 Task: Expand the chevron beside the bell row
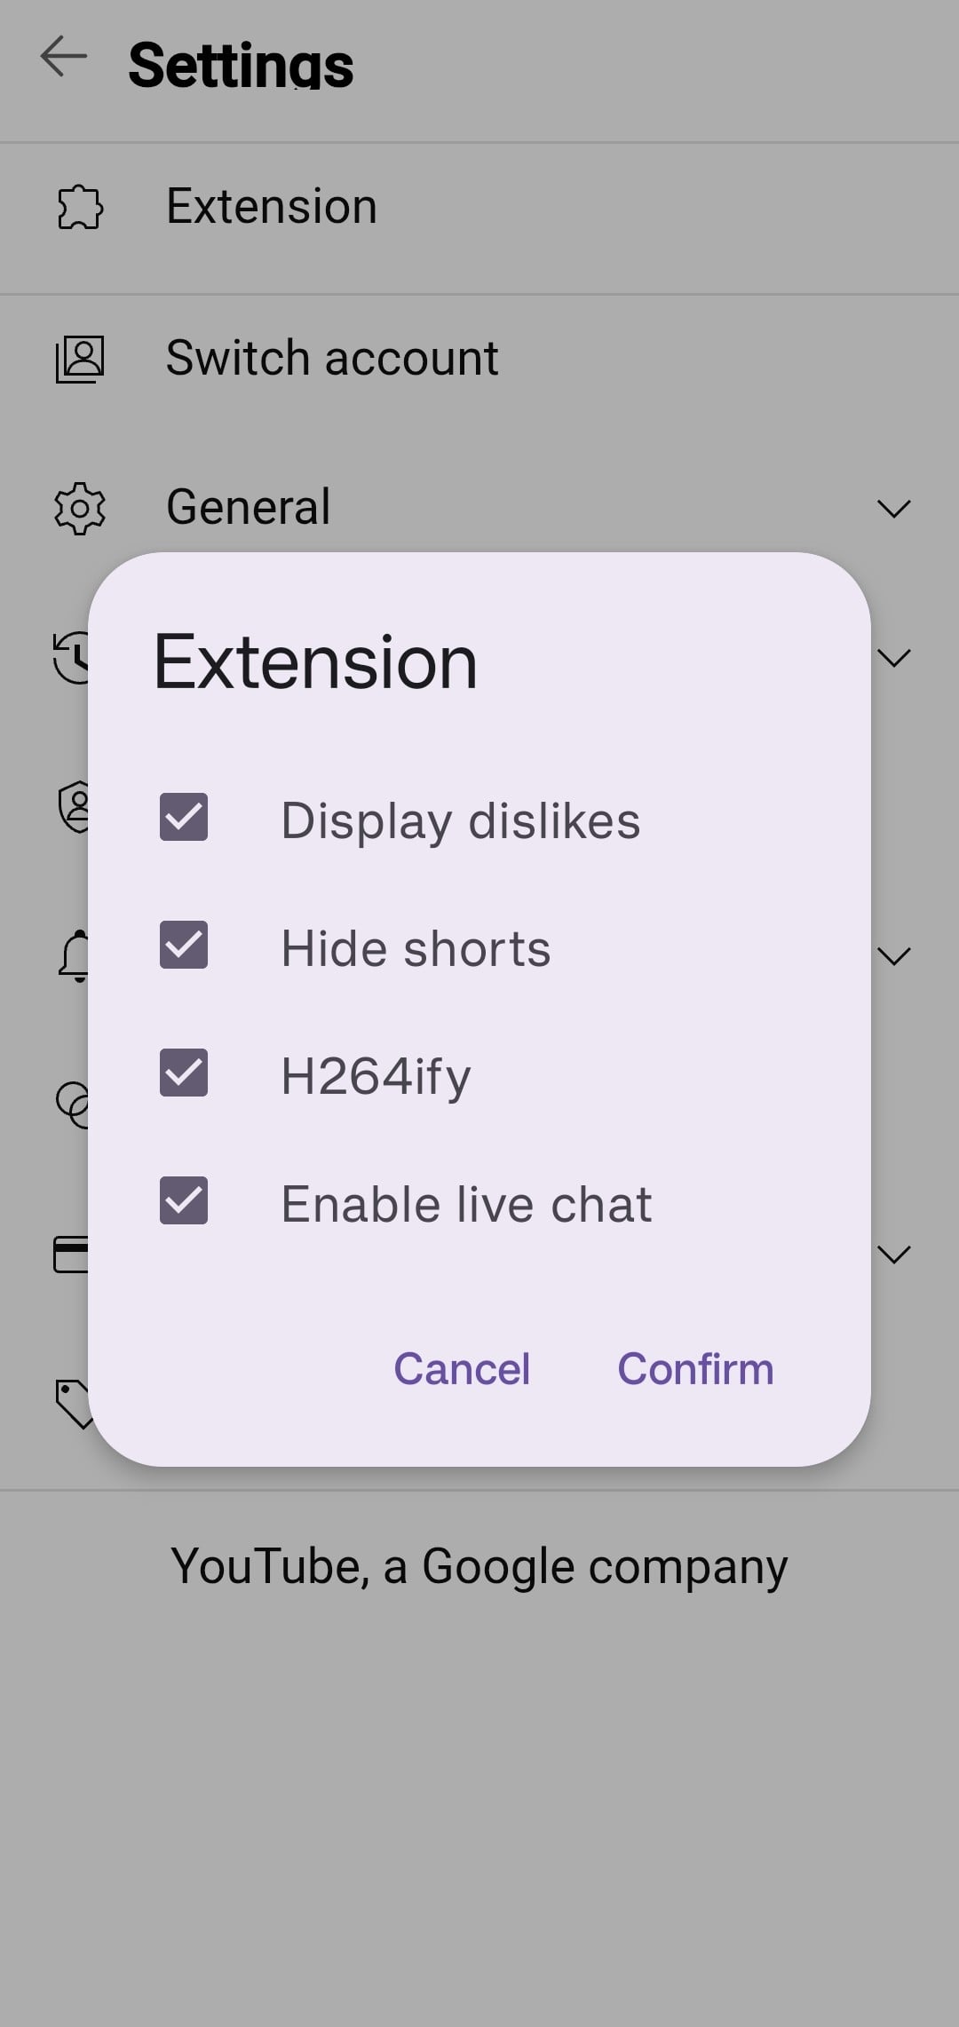tap(893, 956)
